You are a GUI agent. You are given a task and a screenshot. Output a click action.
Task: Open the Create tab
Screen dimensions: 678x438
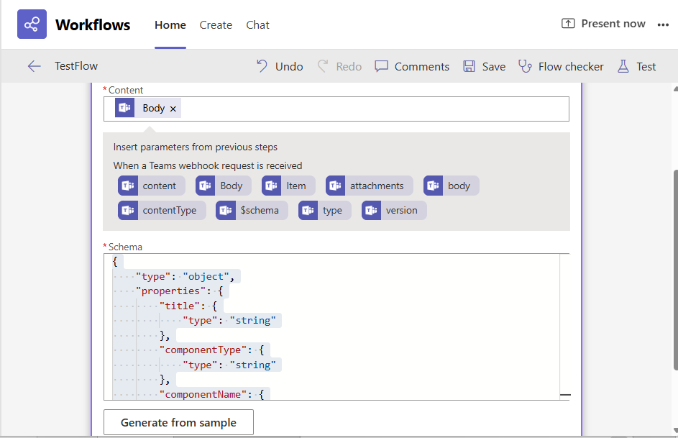[216, 24]
